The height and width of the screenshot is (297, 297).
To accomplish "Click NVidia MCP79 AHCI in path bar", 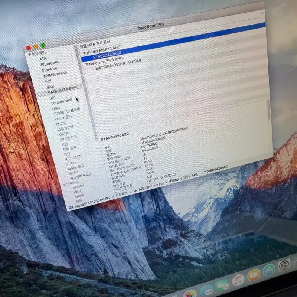I will click(184, 178).
